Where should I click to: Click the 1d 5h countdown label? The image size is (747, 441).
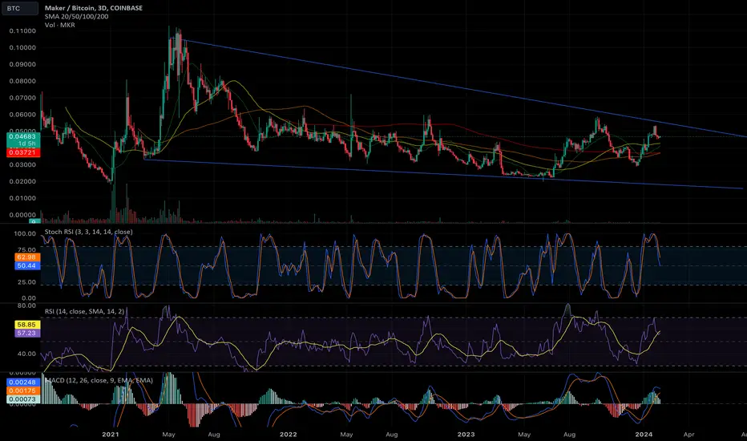(x=26, y=144)
